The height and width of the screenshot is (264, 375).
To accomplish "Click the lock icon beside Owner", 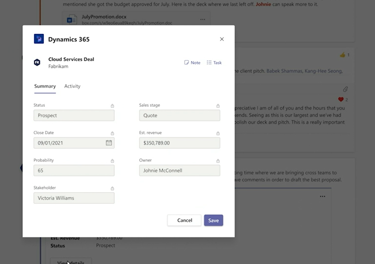I will pyautogui.click(x=218, y=161).
